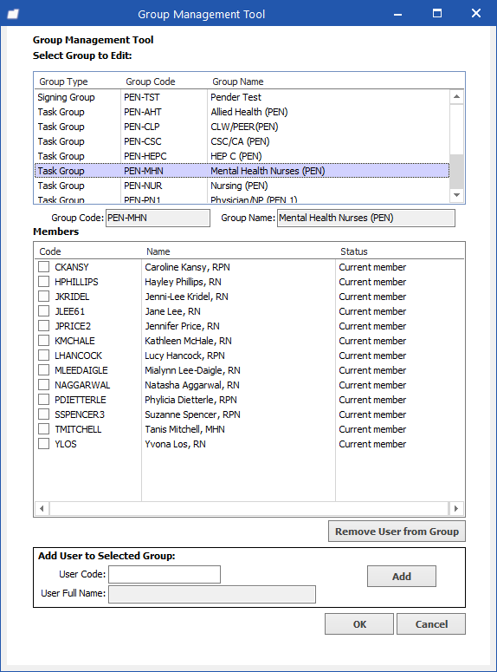Click the members Name column header
This screenshot has width=497, height=672.
tap(158, 251)
